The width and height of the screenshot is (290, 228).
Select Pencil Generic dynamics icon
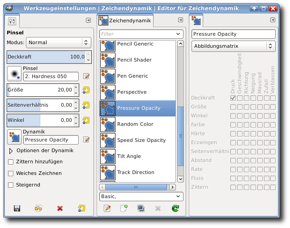[108, 46]
